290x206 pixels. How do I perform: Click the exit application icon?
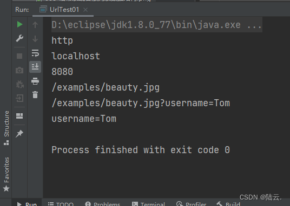(x=19, y=98)
